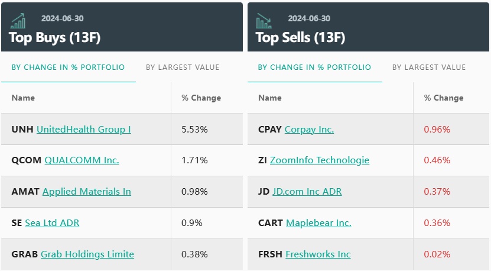Open the QUALCOMM Inc. link
The image size is (491, 271).
(x=82, y=160)
